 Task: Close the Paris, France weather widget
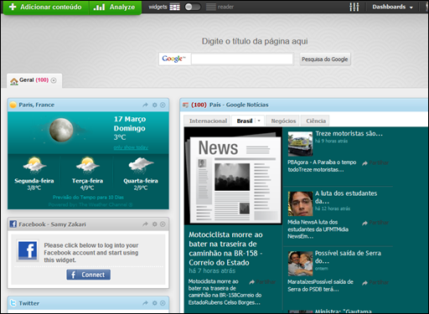point(163,105)
